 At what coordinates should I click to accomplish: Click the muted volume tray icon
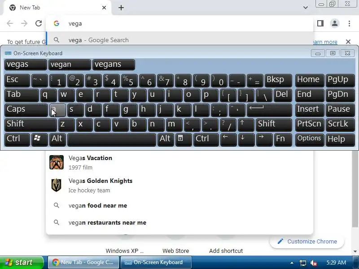313,263
